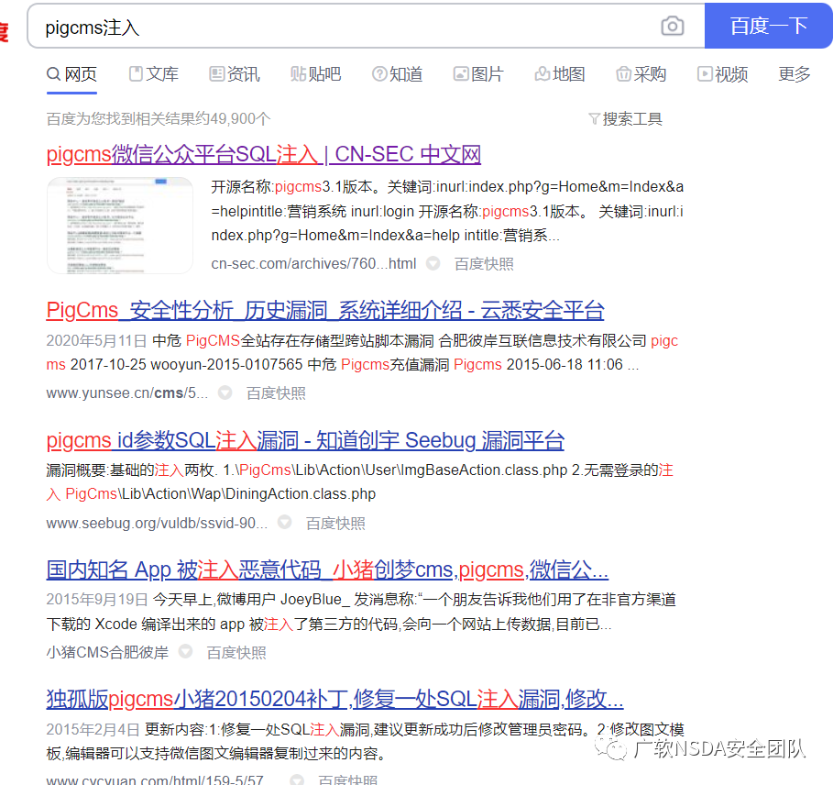Open 百度快照 for the 小猪CMS合肥彼岸 result
833x785 pixels.
coord(236,653)
